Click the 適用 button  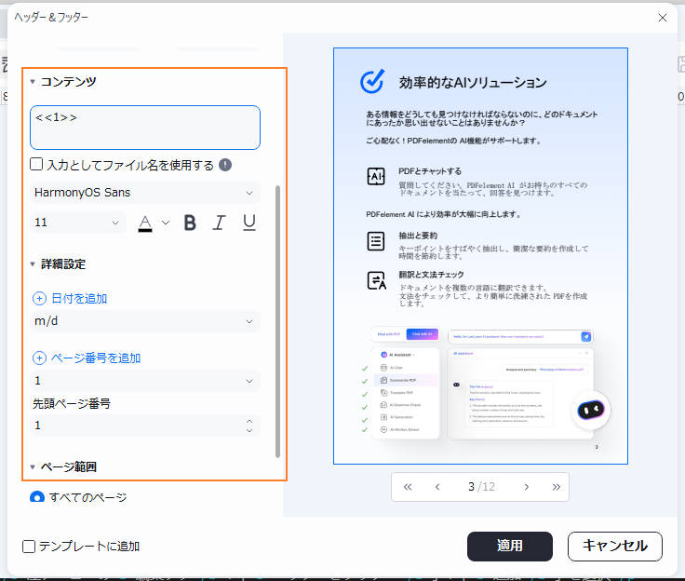tap(510, 546)
